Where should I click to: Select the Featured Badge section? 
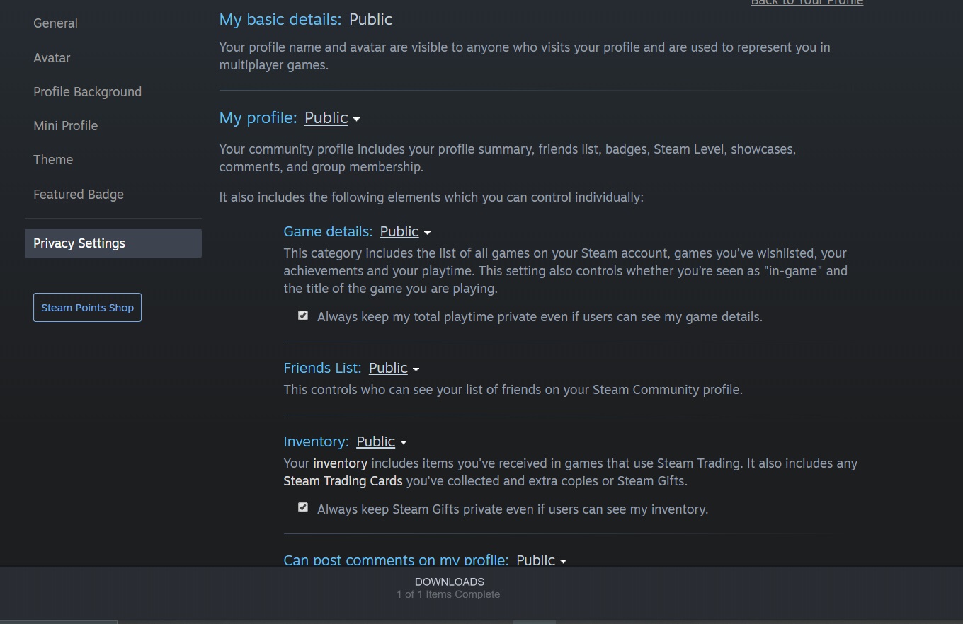click(x=79, y=195)
